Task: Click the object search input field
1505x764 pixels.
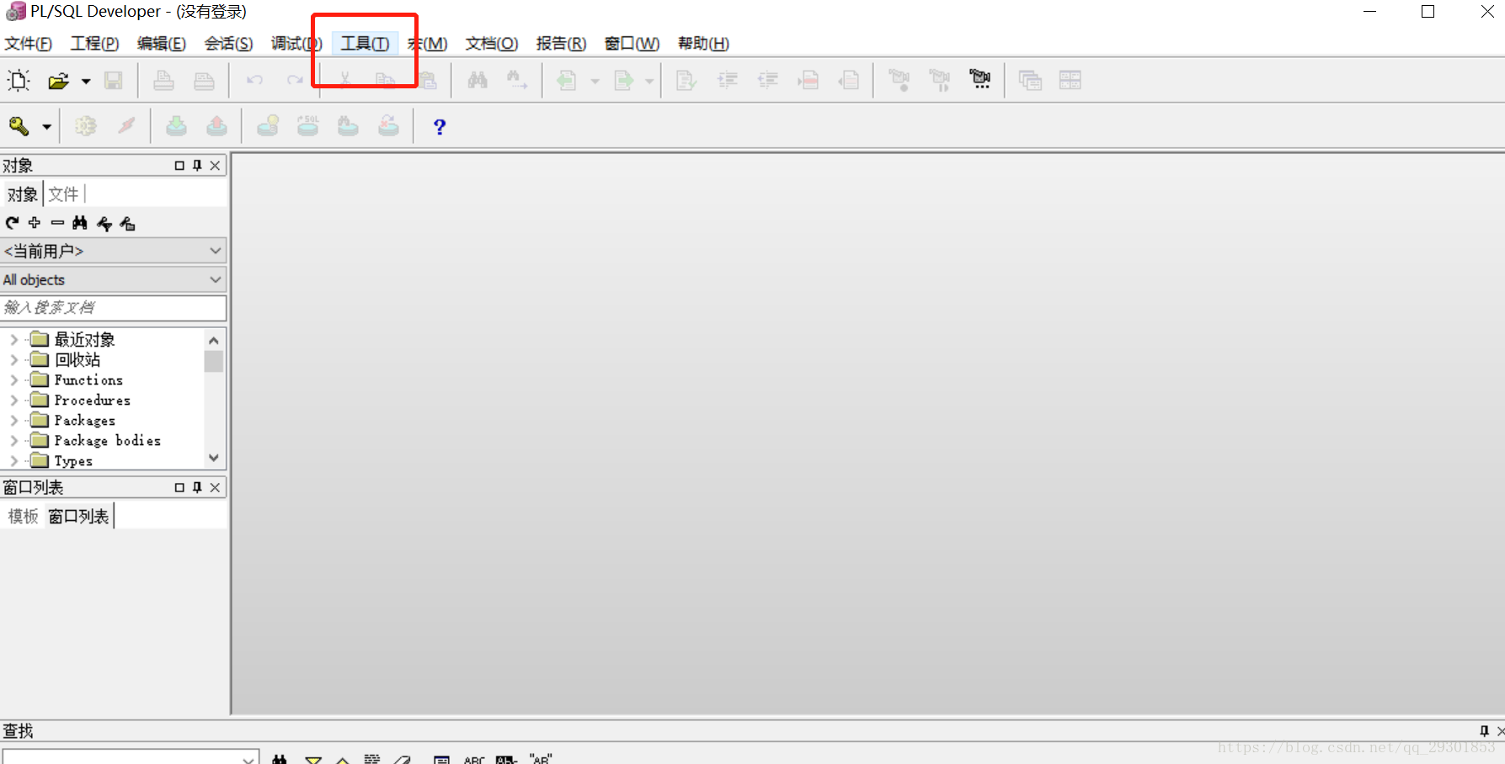Action: 114,308
